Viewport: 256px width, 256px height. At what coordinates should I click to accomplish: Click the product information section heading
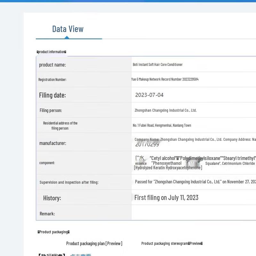(52, 52)
